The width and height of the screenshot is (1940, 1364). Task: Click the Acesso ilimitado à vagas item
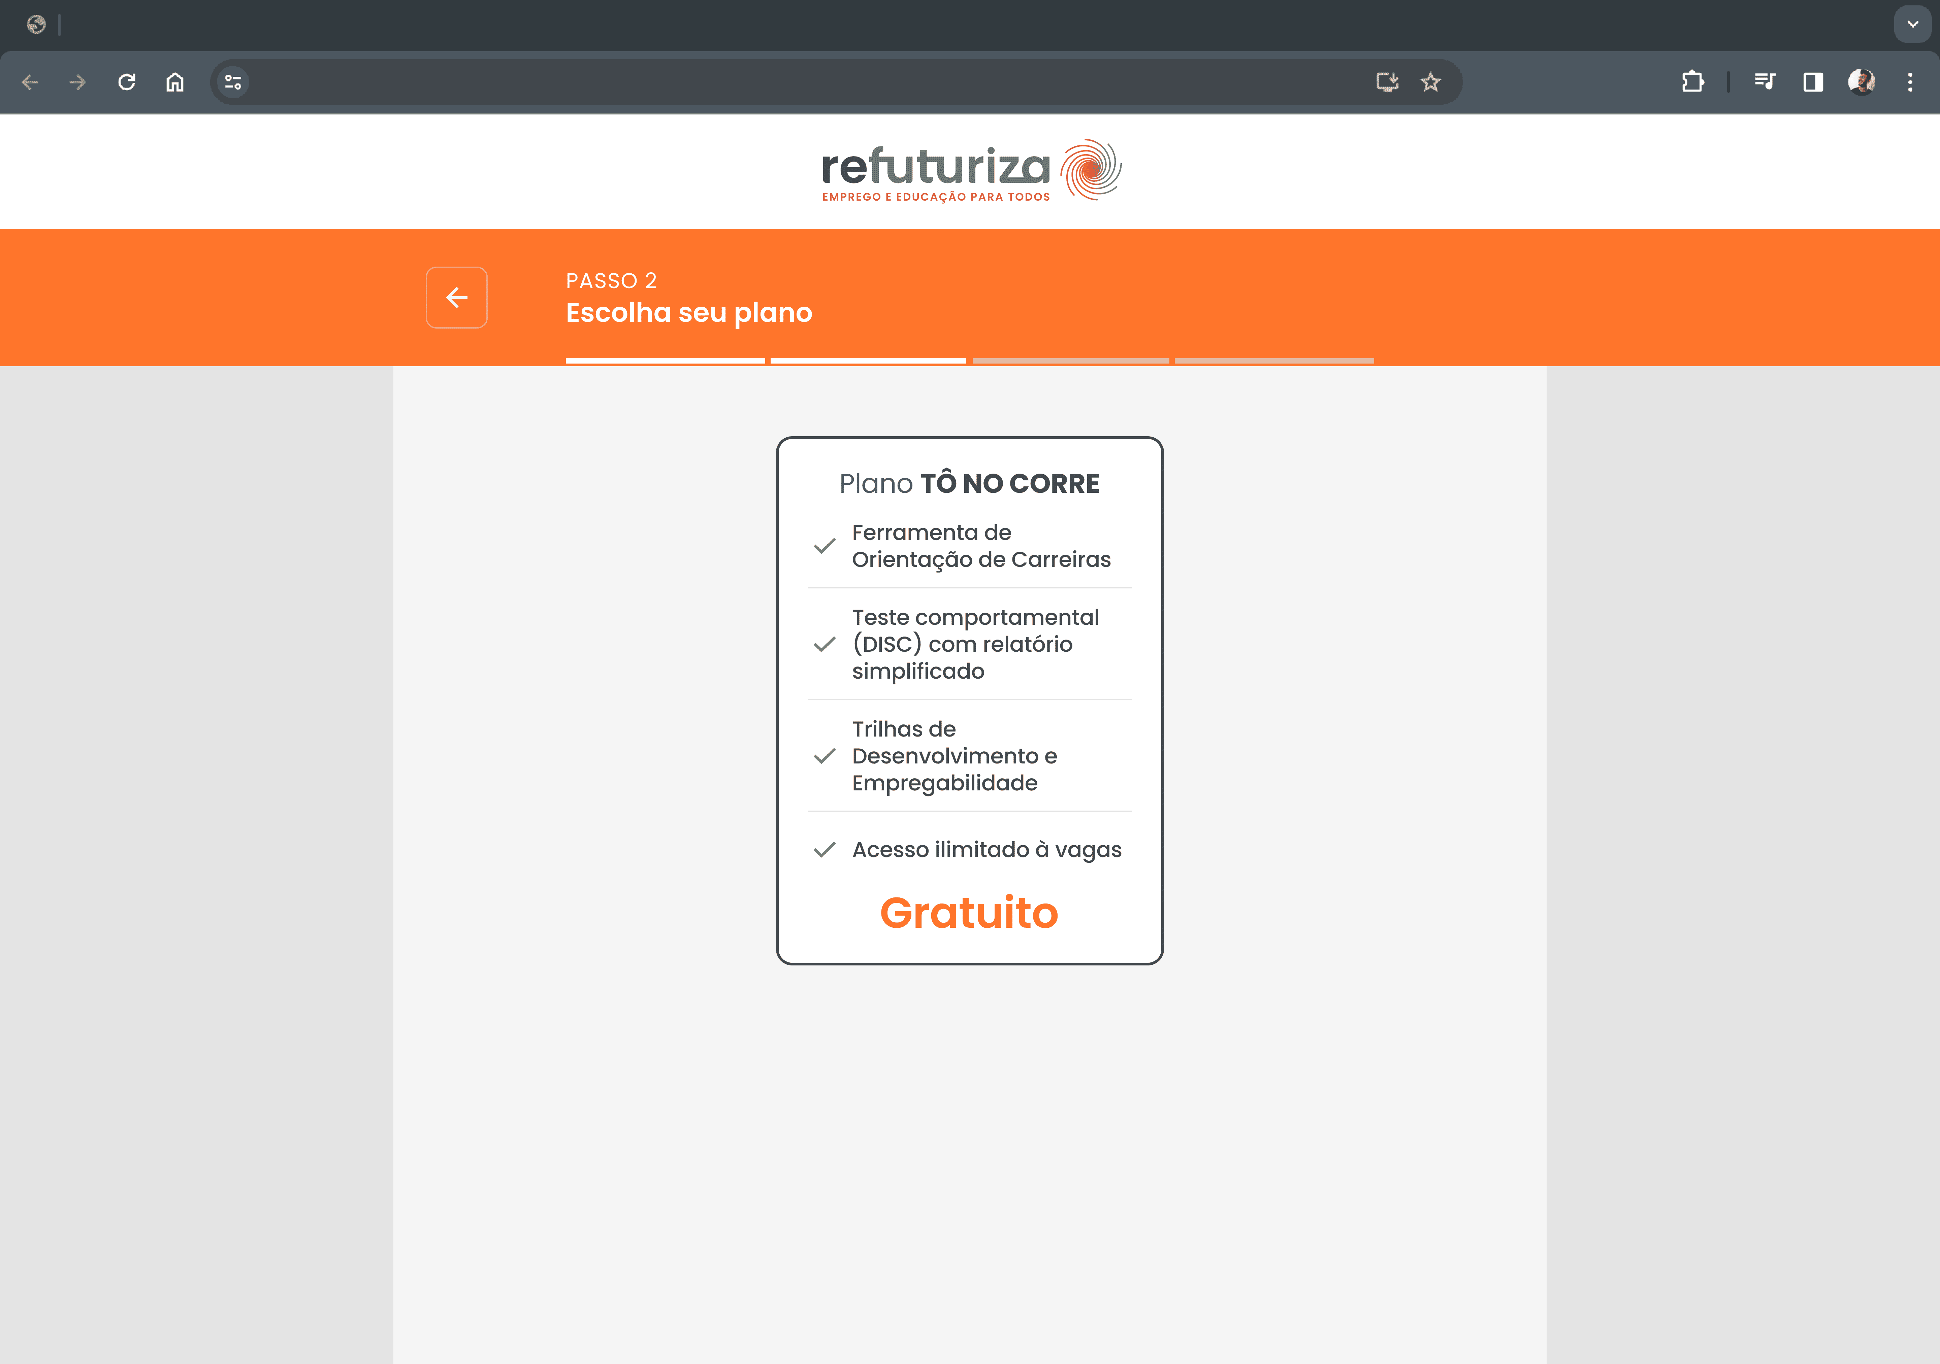(986, 850)
